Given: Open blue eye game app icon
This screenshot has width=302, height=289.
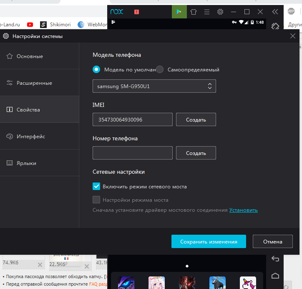Looking at the screenshot, I should point(126,283).
